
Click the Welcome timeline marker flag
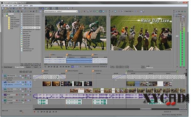(x=43, y=71)
